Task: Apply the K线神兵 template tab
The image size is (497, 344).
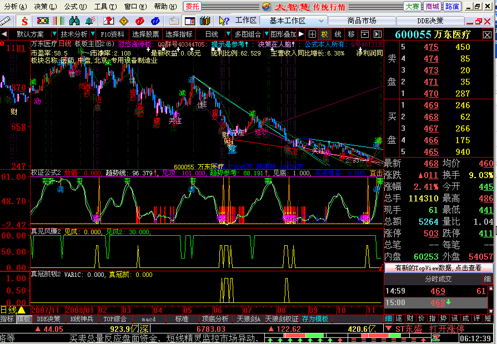Action: (x=82, y=319)
